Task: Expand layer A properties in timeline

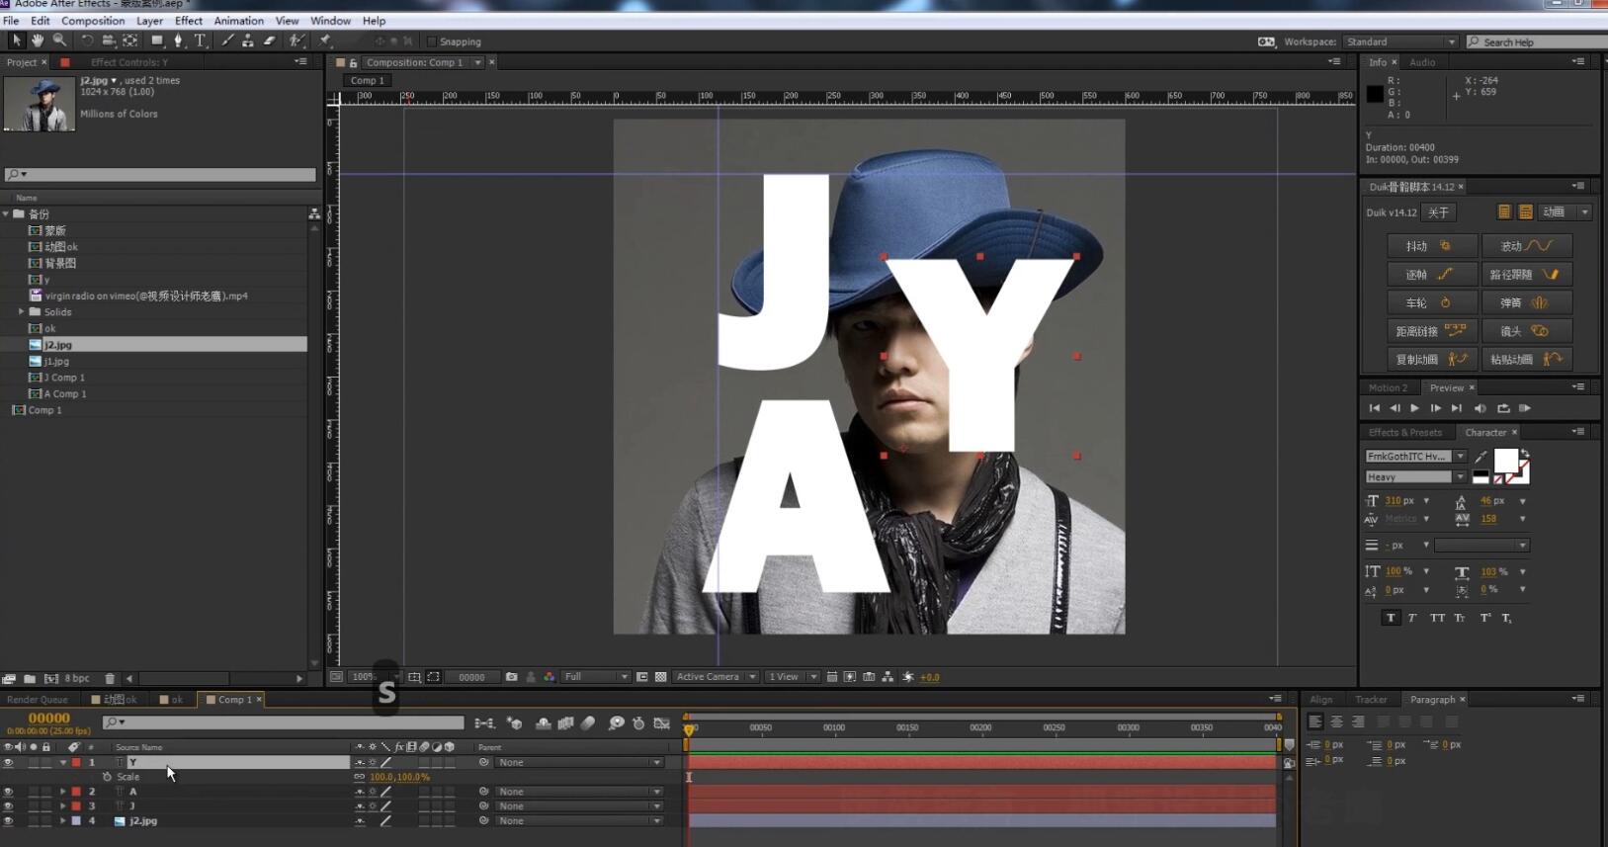Action: 63,792
